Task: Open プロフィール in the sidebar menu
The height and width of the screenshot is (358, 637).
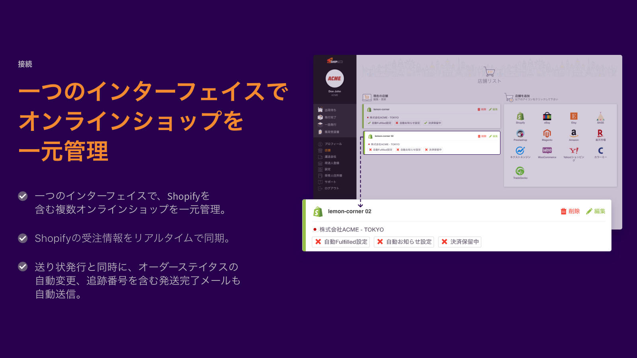Action: tap(333, 144)
